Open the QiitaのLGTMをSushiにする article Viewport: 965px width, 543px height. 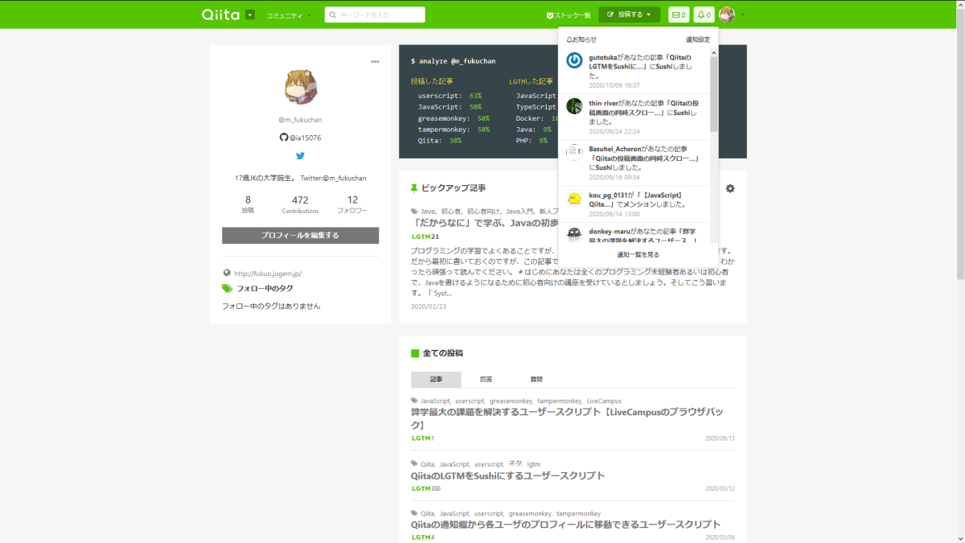[x=507, y=475]
